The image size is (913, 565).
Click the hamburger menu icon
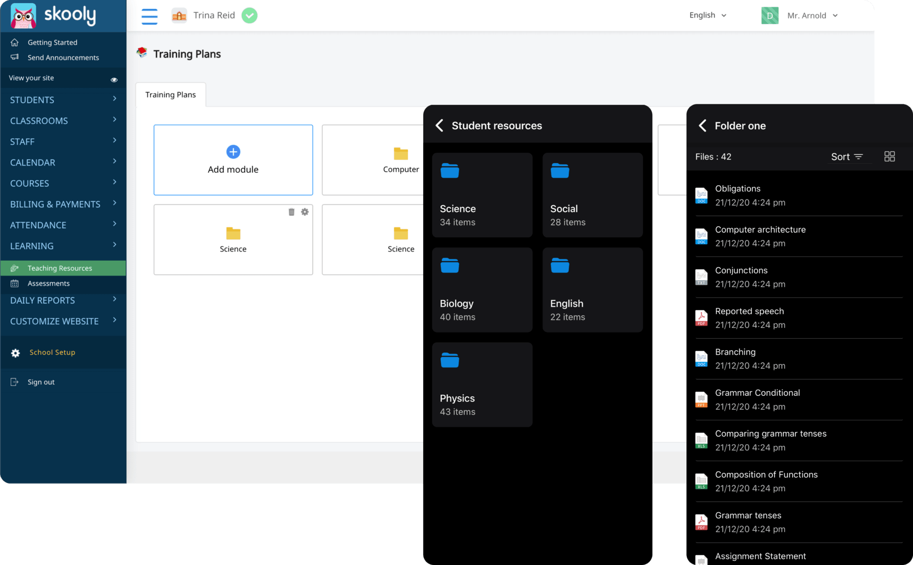click(x=149, y=16)
